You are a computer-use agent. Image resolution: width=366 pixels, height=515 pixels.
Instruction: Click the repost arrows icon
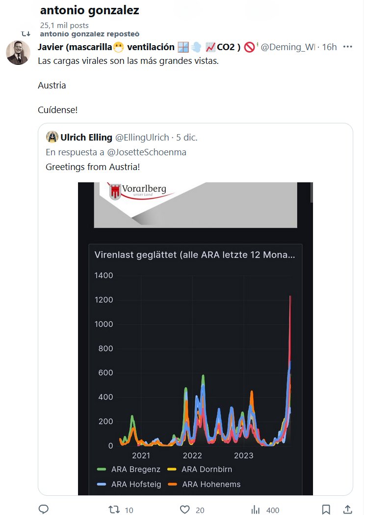tap(114, 510)
